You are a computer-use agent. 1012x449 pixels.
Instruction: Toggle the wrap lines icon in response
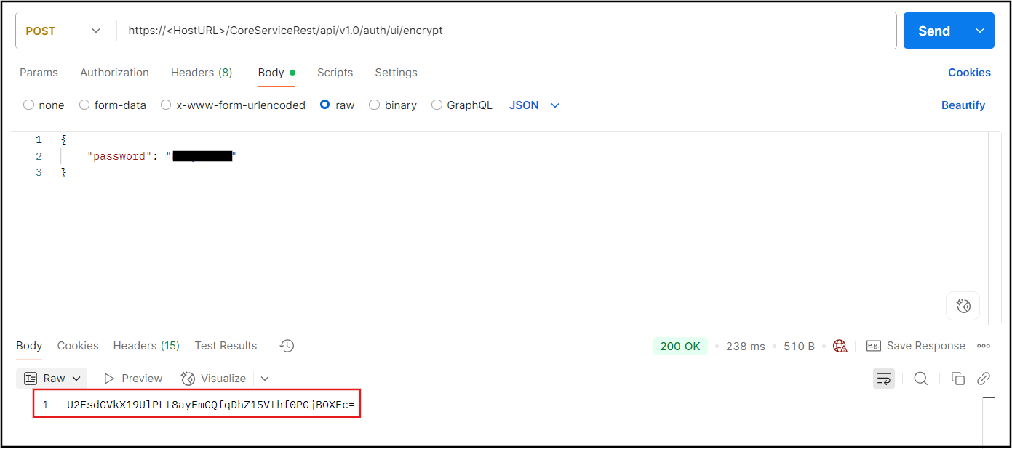click(884, 379)
